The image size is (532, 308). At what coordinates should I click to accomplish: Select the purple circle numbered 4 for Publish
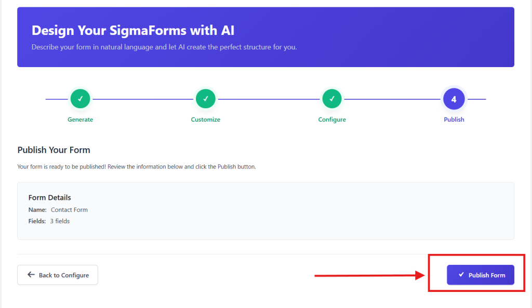click(x=454, y=98)
